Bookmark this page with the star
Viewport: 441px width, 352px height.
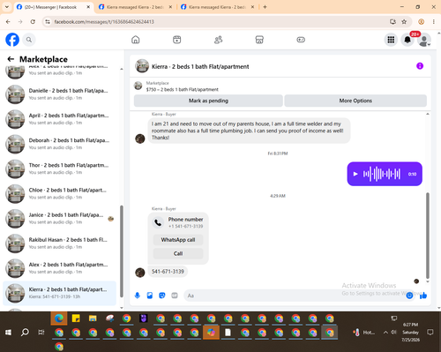pyautogui.click(x=404, y=21)
